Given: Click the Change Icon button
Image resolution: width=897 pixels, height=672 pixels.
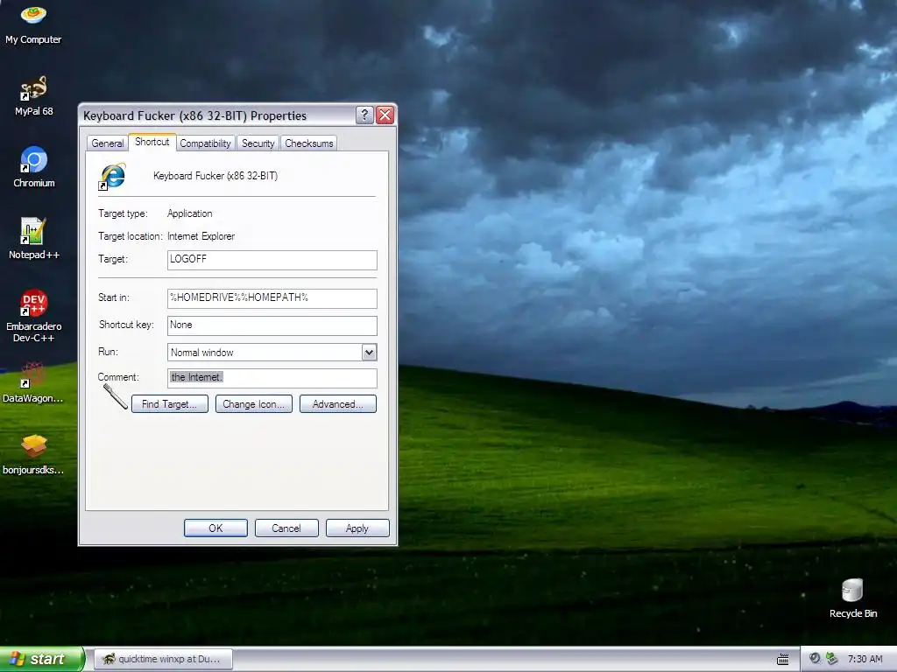Looking at the screenshot, I should 254,404.
